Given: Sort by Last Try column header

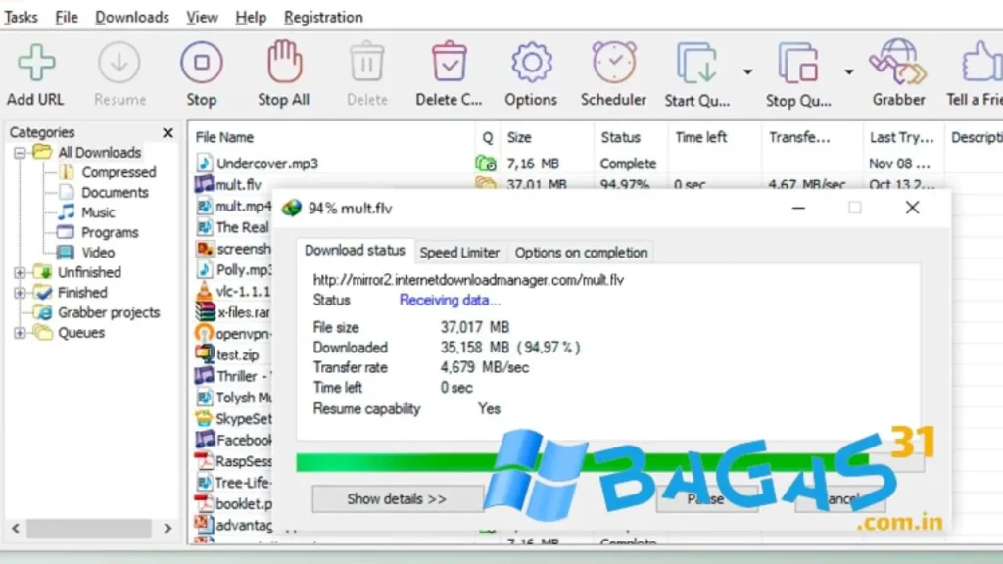Looking at the screenshot, I should tap(902, 137).
